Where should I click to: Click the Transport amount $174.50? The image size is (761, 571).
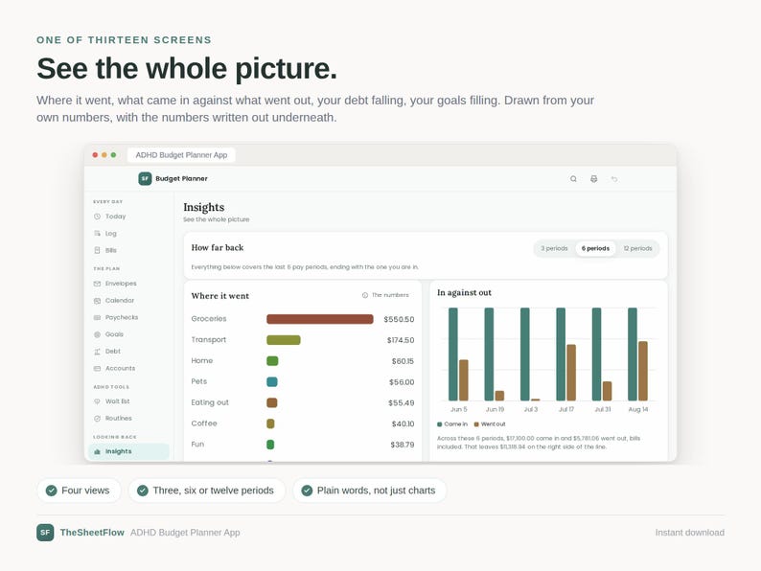click(x=401, y=340)
